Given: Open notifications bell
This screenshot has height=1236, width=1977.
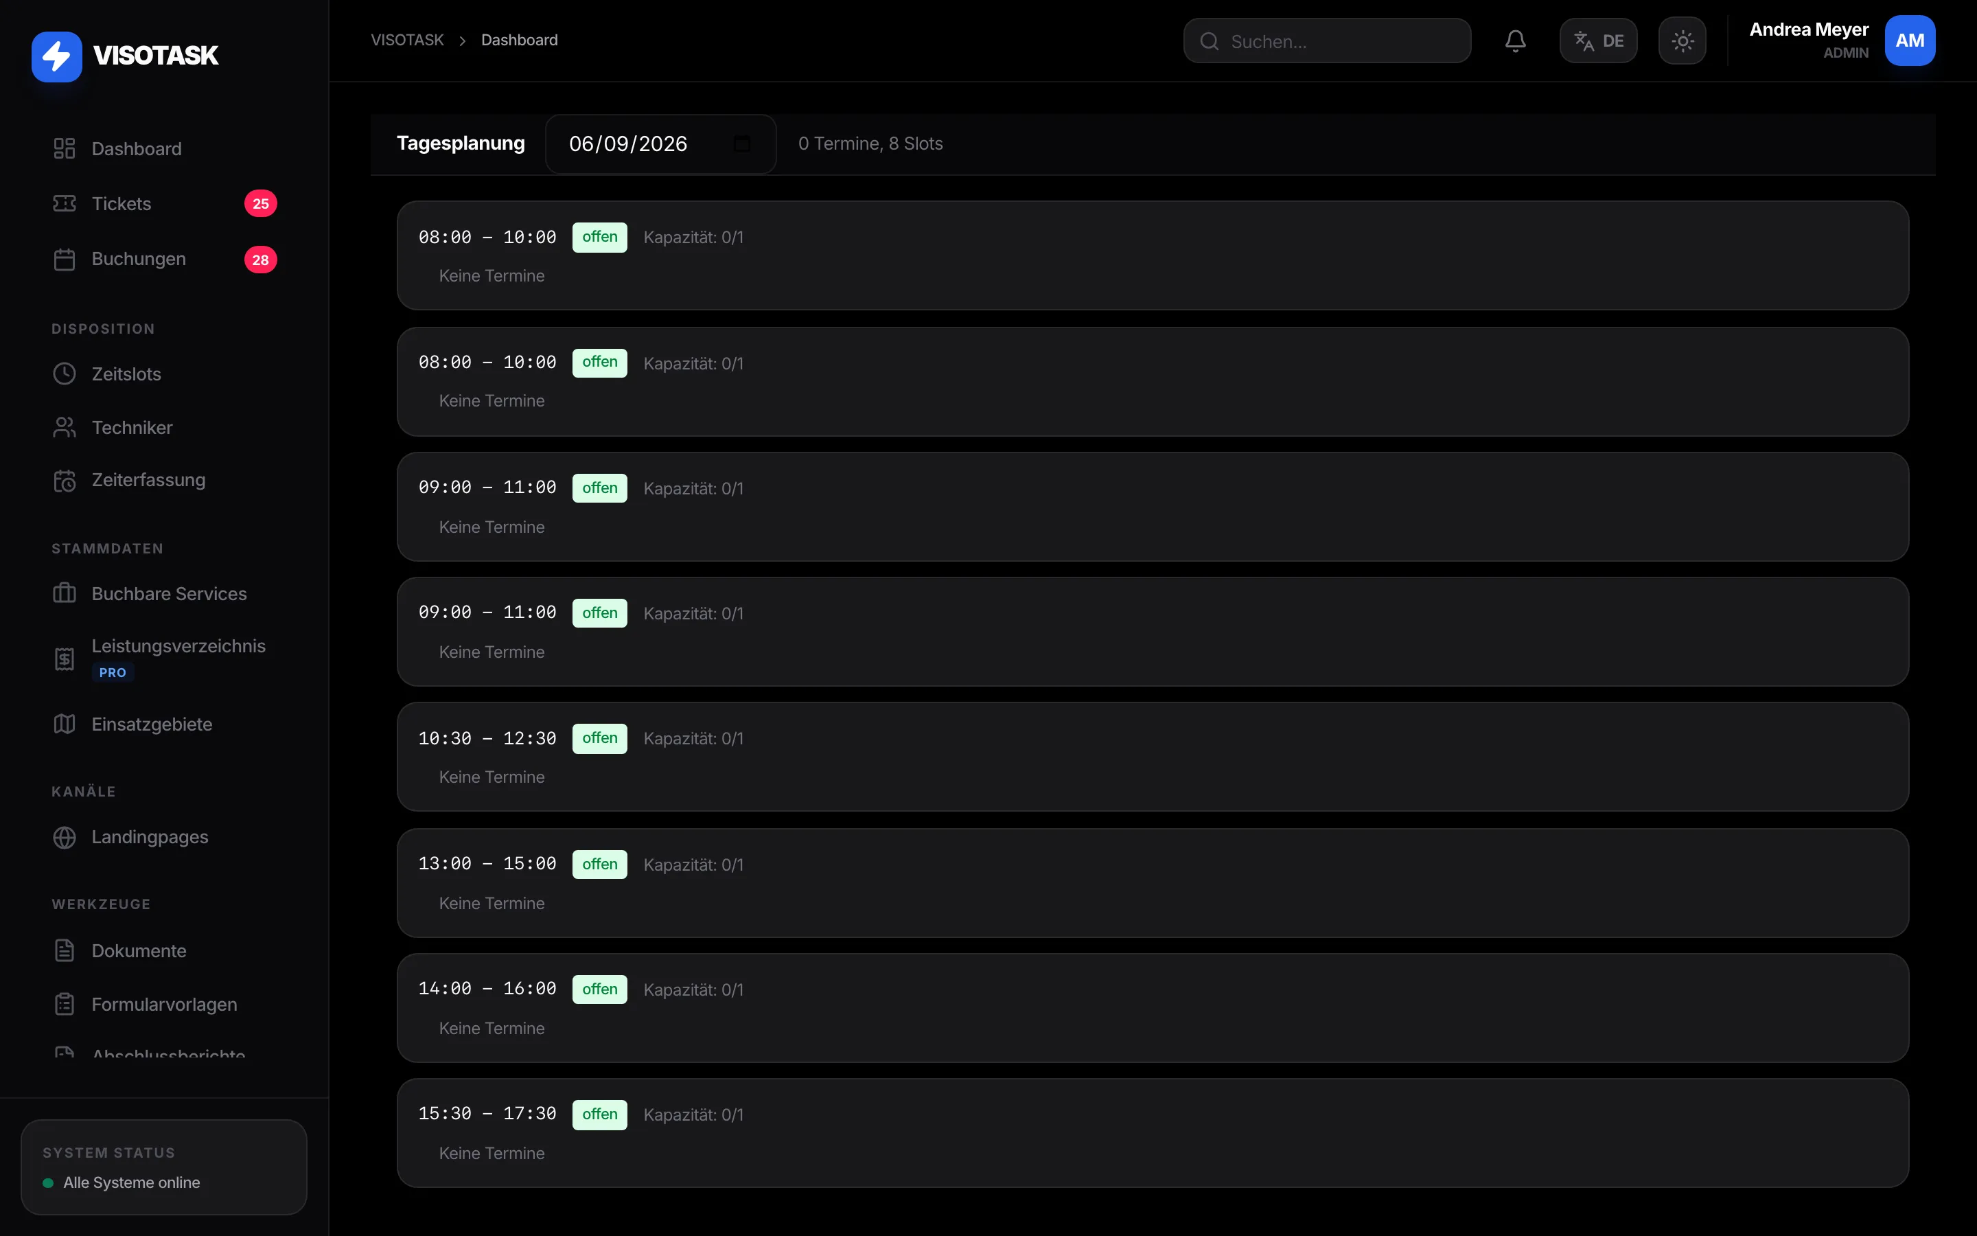Looking at the screenshot, I should [x=1516, y=41].
